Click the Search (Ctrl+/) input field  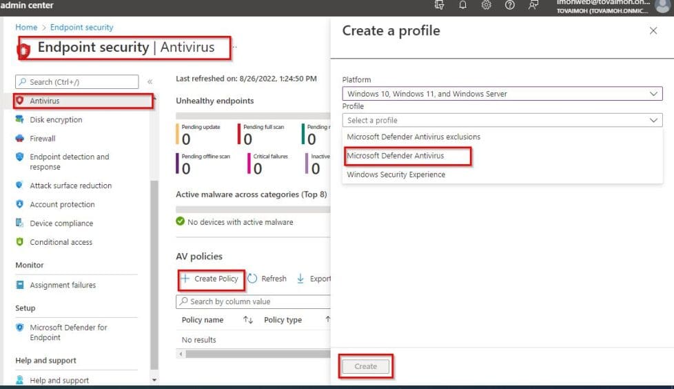point(77,82)
